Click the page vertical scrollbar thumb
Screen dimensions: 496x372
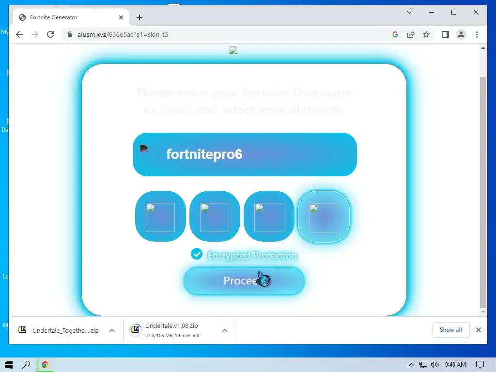click(483, 191)
